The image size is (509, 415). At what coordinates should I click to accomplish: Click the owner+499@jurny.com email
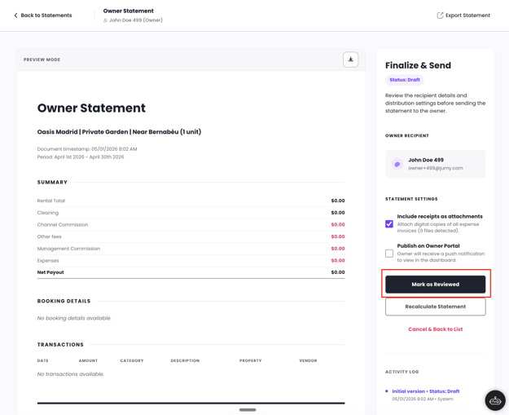[x=436, y=168]
